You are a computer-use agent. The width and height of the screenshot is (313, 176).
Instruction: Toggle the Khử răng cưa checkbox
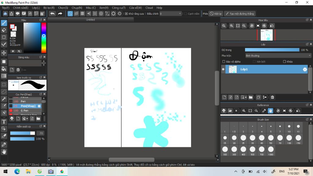click(x=126, y=13)
